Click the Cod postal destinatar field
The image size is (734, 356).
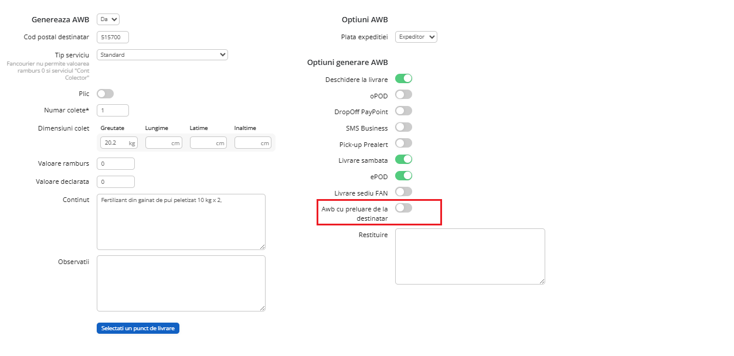[x=113, y=37]
